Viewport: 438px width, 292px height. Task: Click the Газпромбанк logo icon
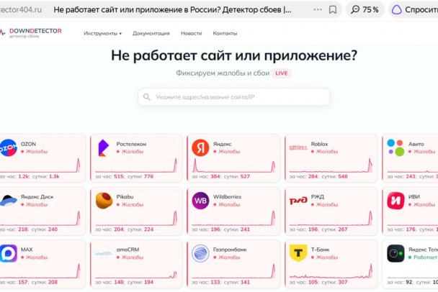pos(200,253)
